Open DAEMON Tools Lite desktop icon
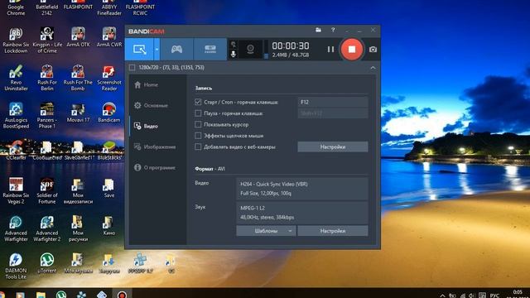The image size is (530, 298). coord(16,267)
